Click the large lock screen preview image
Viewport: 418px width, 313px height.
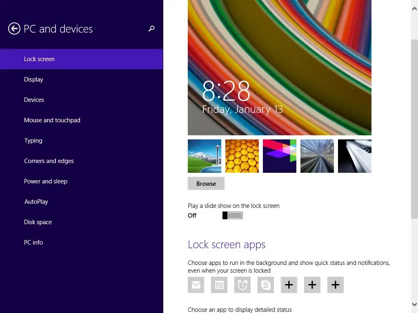(280, 68)
